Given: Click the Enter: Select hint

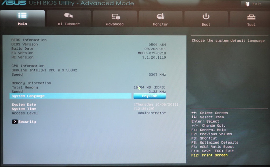Looking at the screenshot, I should pos(205,121).
